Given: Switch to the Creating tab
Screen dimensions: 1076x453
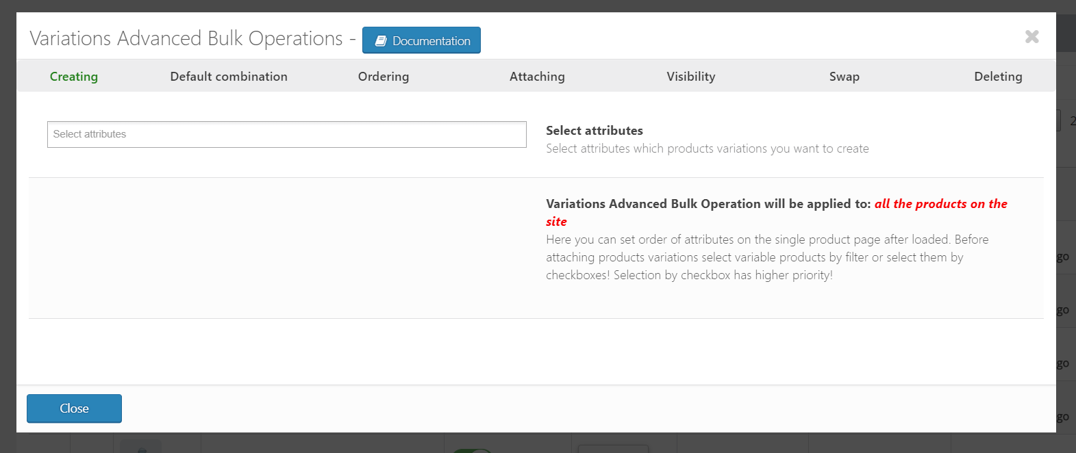Looking at the screenshot, I should pos(74,77).
